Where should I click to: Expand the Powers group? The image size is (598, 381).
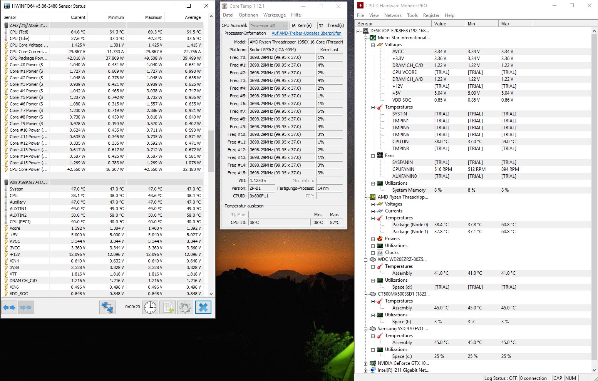point(373,239)
